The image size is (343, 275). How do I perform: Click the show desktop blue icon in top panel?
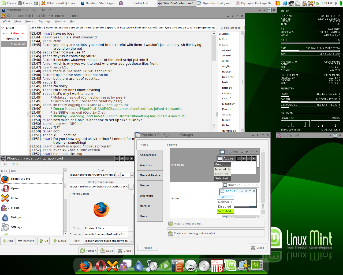click(x=285, y=3)
